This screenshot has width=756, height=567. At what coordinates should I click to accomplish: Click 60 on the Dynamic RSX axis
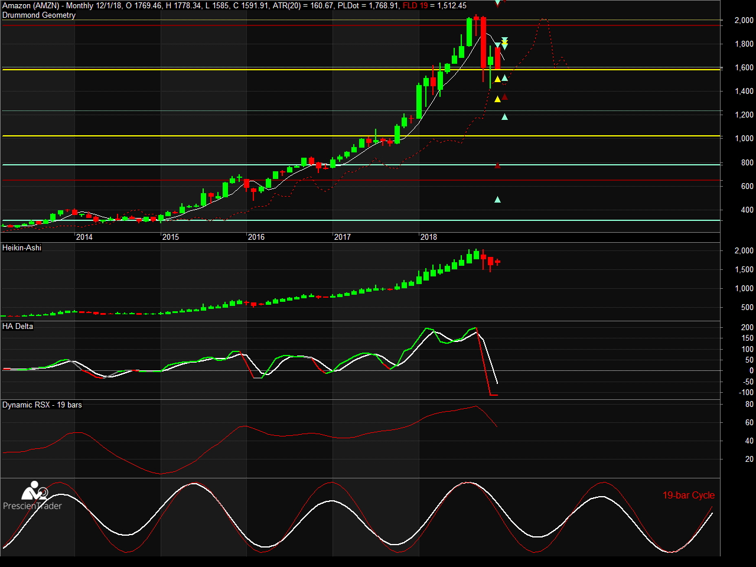[750, 422]
